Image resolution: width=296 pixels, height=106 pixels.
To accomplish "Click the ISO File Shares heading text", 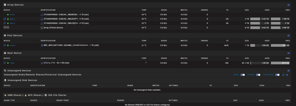I will click(x=57, y=95).
